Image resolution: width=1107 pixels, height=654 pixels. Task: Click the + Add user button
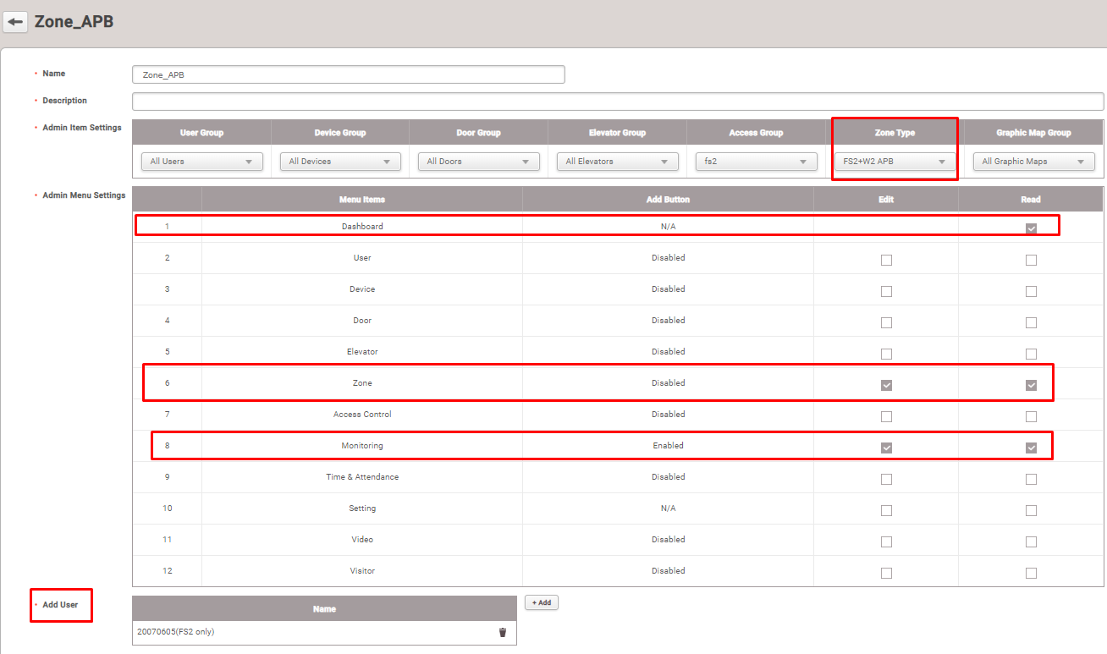click(x=541, y=602)
